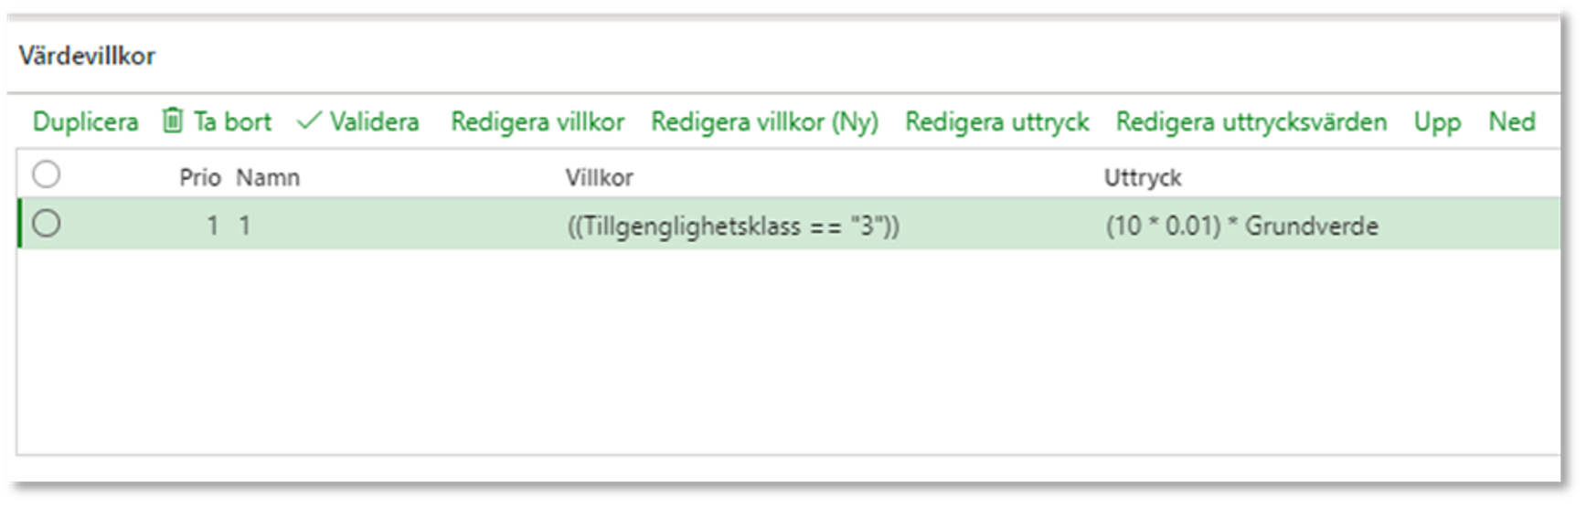Click the trash can icon
The height and width of the screenshot is (506, 1586).
pyautogui.click(x=173, y=121)
